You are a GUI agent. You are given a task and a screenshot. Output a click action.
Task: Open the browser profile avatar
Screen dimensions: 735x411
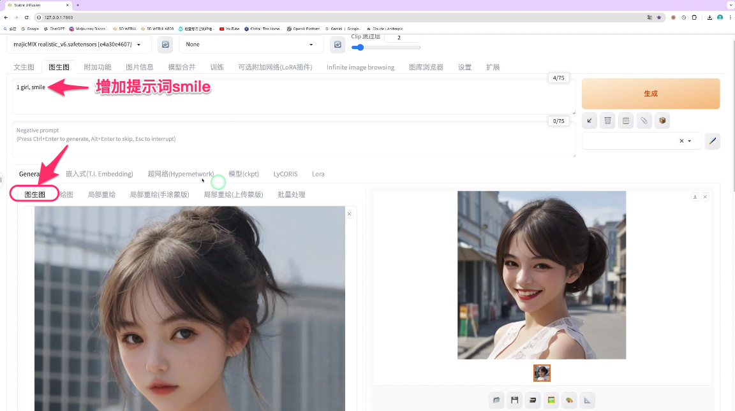pos(720,17)
